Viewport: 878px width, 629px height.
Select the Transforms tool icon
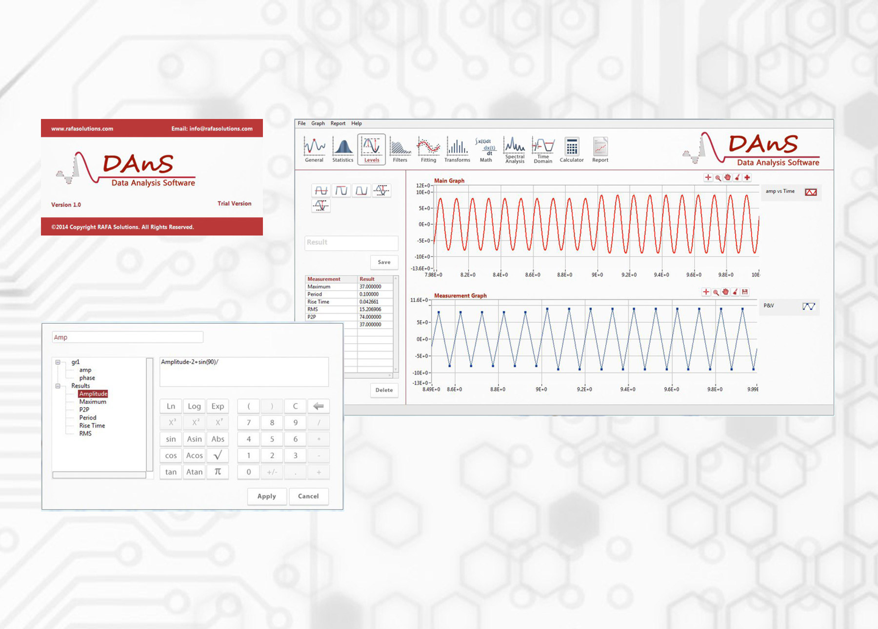click(457, 149)
